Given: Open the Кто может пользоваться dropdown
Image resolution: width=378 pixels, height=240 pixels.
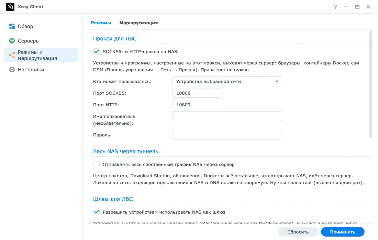Looking at the screenshot, I should (227, 81).
